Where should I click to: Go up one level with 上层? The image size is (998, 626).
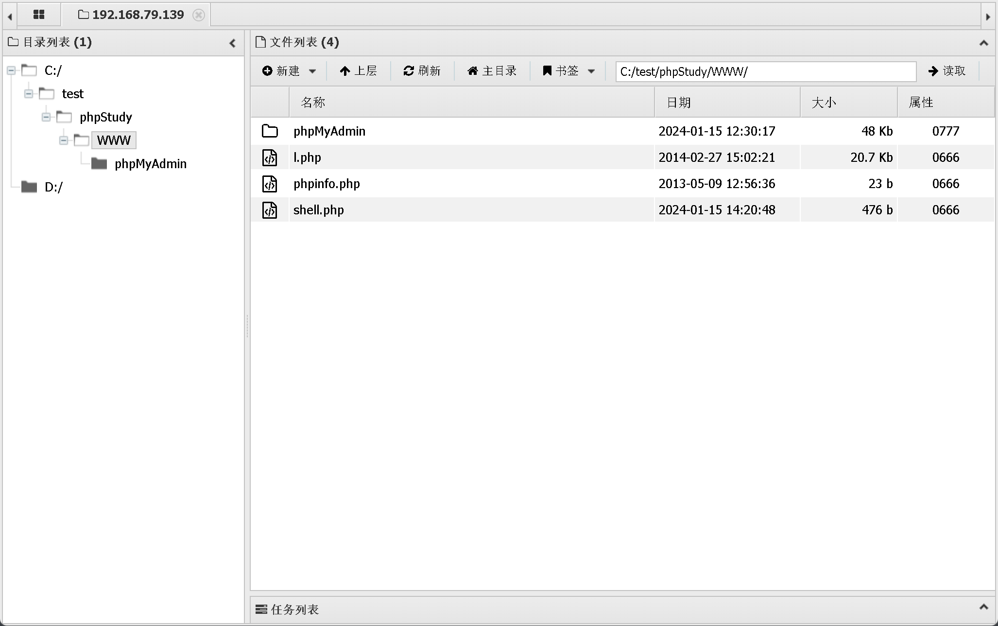tap(358, 71)
